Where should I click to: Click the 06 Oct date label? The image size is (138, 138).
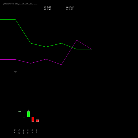[28, 131]
